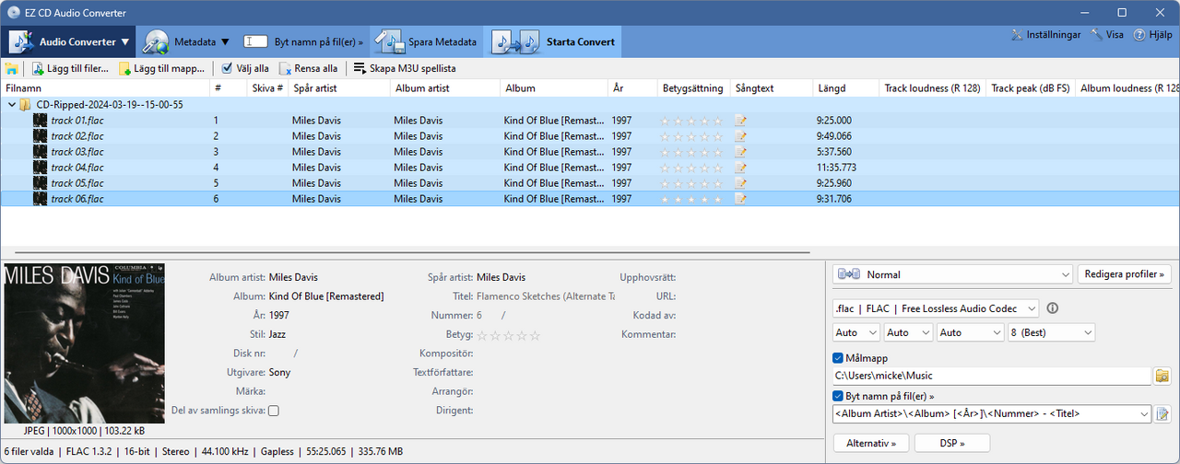Click the codec information icon
Screen dimensions: 1180x464
(1053, 308)
